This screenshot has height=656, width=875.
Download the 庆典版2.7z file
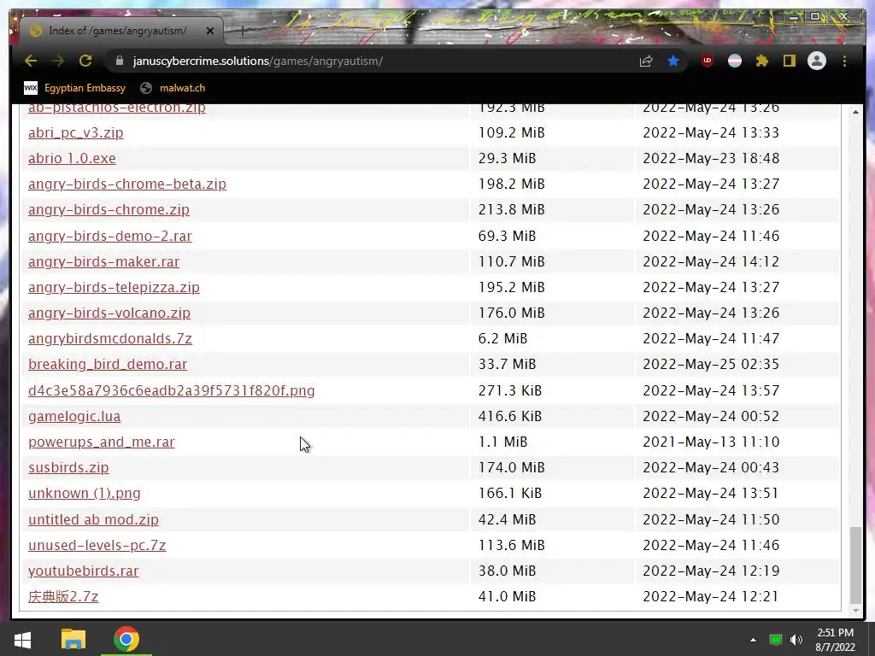(x=63, y=596)
